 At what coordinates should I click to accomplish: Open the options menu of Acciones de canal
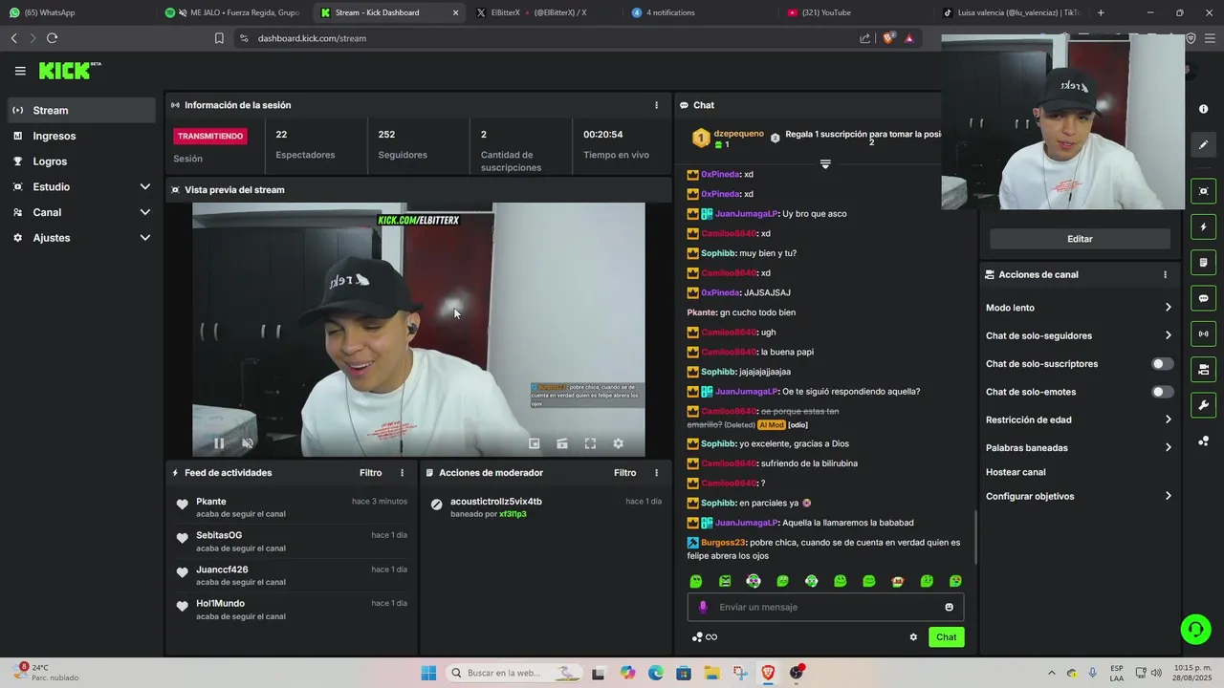(1165, 274)
